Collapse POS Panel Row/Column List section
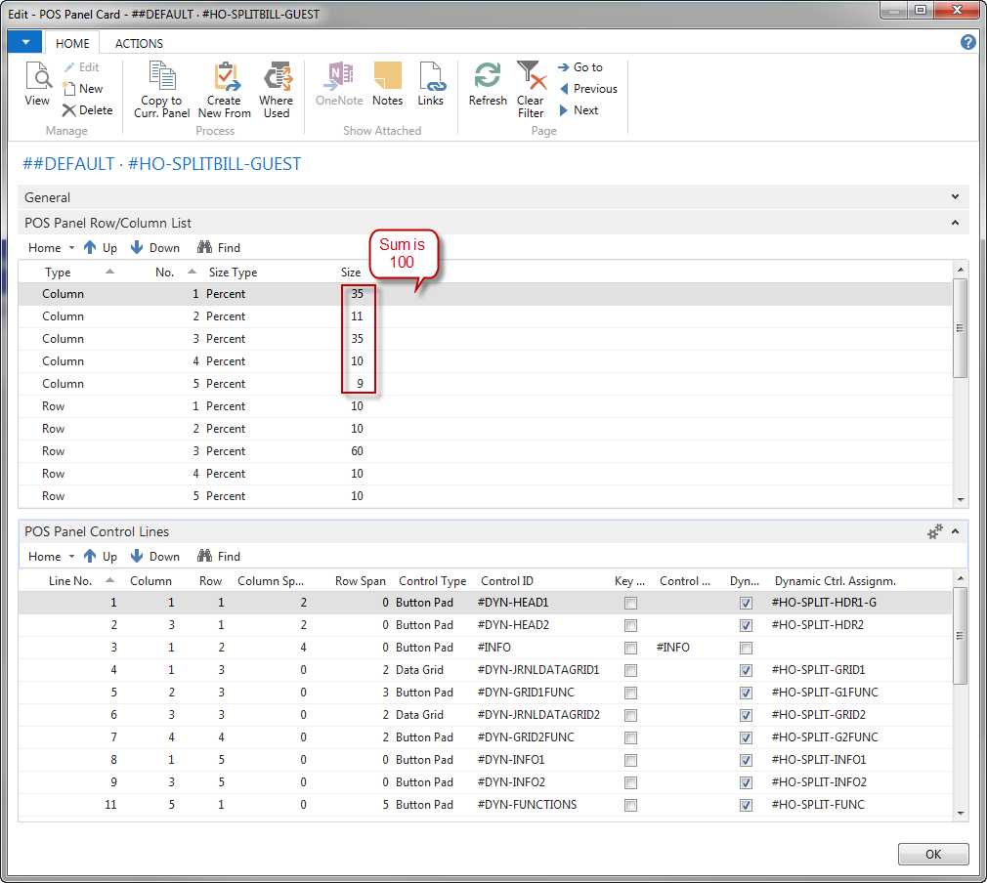 pyautogui.click(x=955, y=223)
